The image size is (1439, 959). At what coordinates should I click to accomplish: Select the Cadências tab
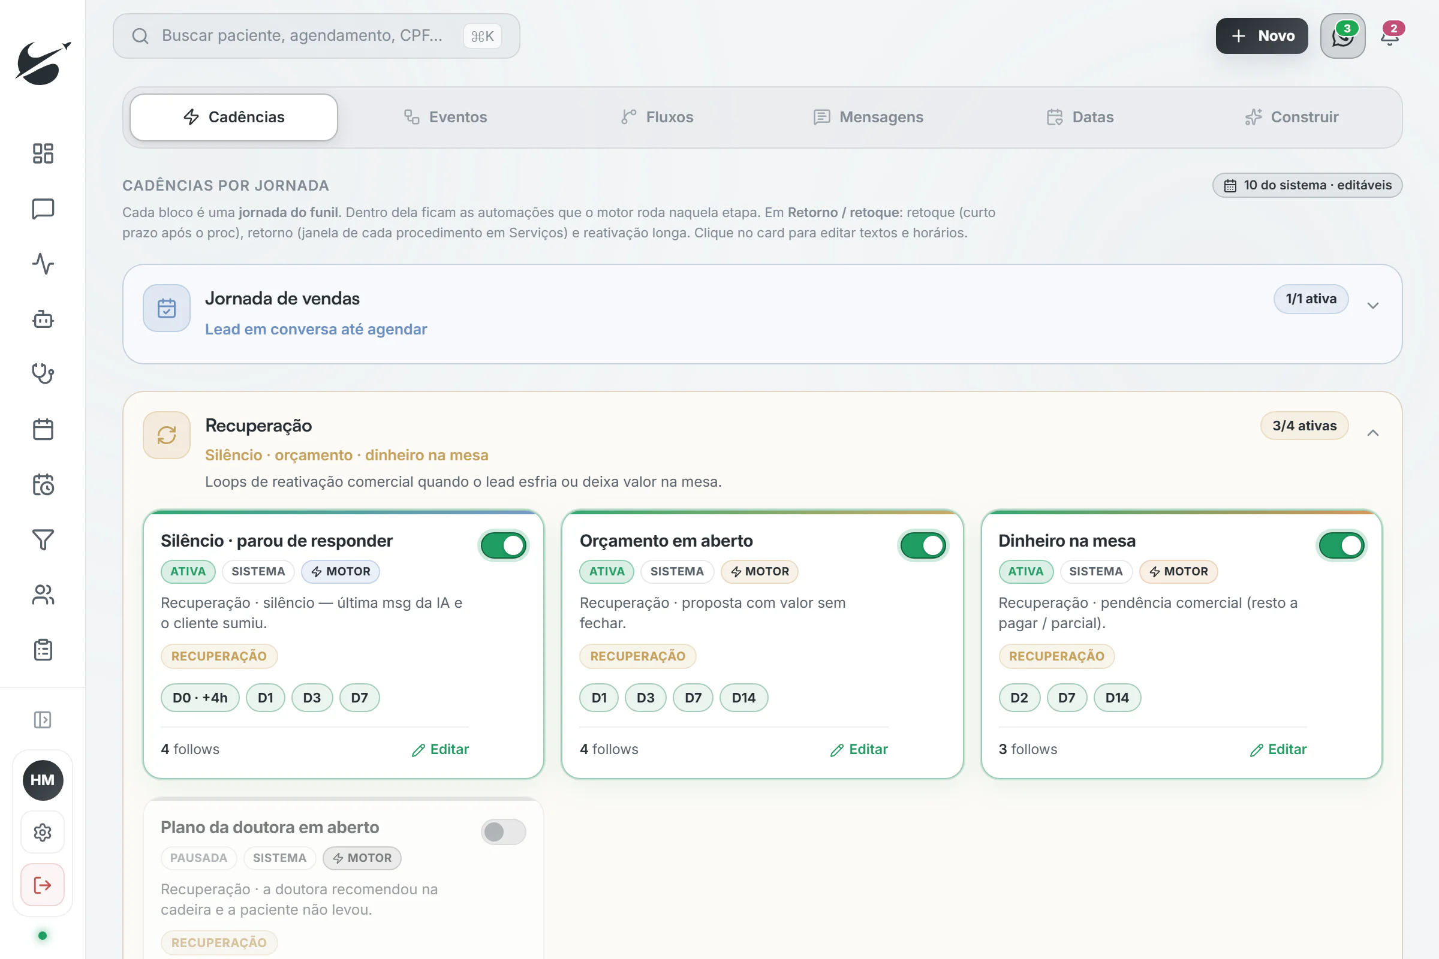(x=234, y=117)
